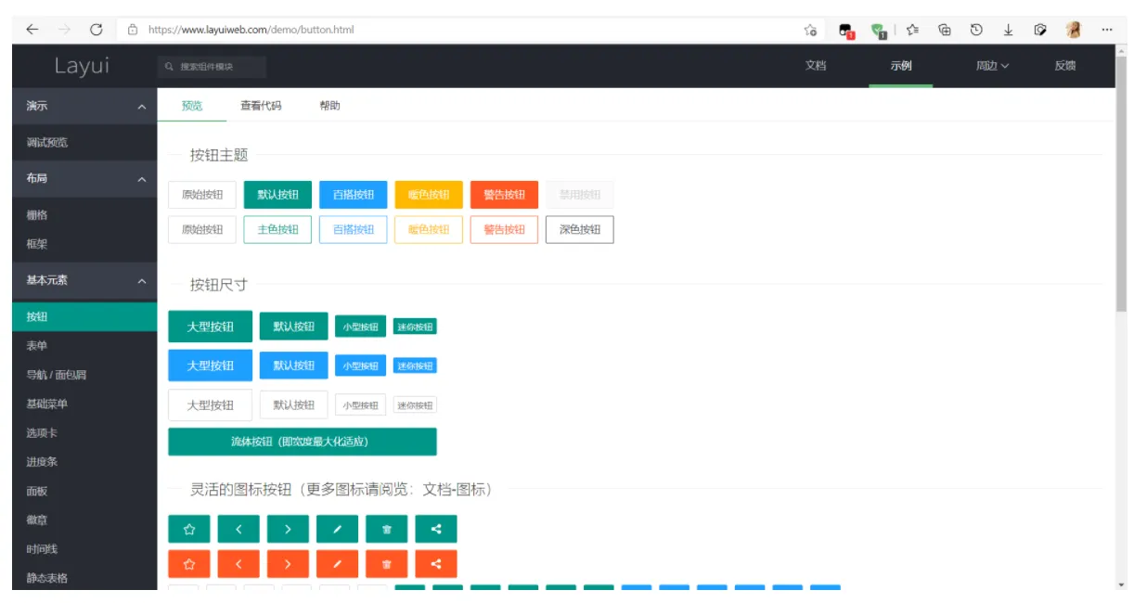Click the solid blue 百搭按钮 button
Viewport: 1134px width, 603px height.
pyautogui.click(x=354, y=195)
